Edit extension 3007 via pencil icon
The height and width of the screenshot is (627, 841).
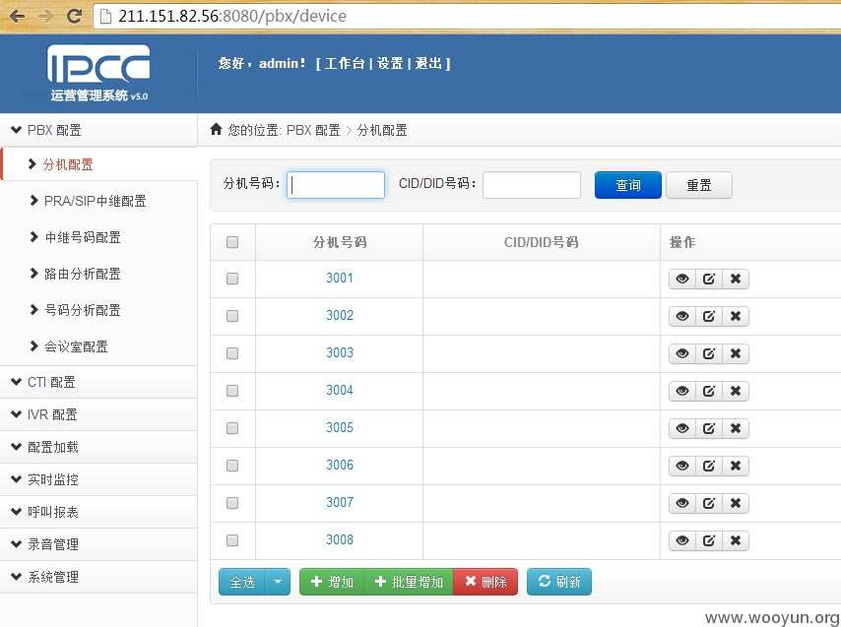click(709, 503)
